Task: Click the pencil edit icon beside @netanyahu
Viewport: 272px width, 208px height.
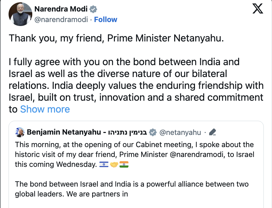Action: [212, 132]
